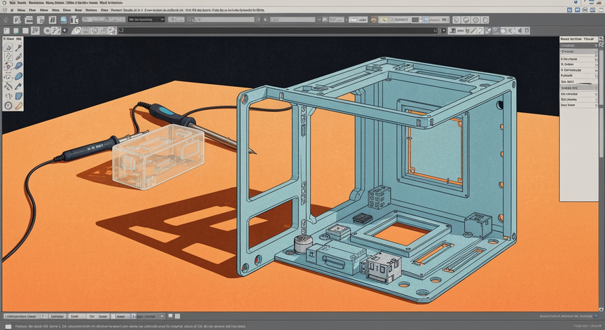Select the ring-shaped tool at the palette bottom
The width and height of the screenshot is (605, 330).
pyautogui.click(x=8, y=105)
